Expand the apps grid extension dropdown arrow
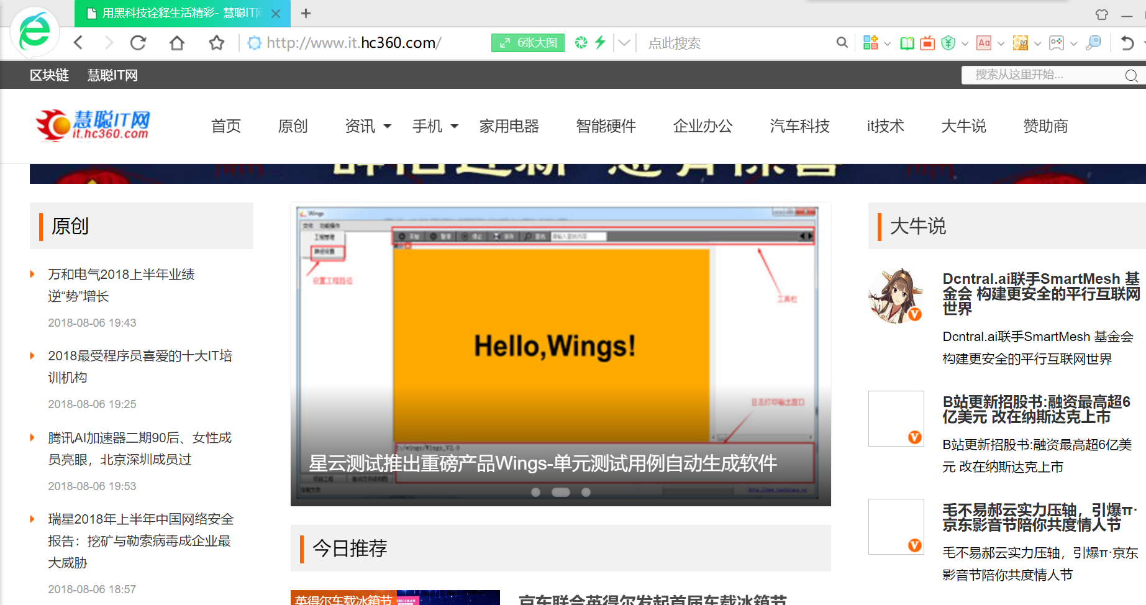This screenshot has width=1146, height=605. [x=887, y=43]
